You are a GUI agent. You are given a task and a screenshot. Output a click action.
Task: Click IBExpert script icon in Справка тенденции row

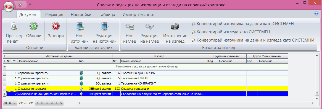tap(81, 89)
